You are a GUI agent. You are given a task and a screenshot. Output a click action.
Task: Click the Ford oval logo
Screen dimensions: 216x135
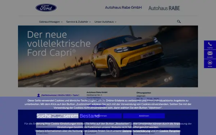pos(46,8)
